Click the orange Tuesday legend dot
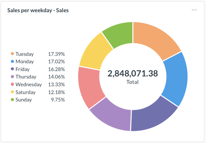Image resolution: width=206 pixels, height=143 pixels. click(13, 54)
